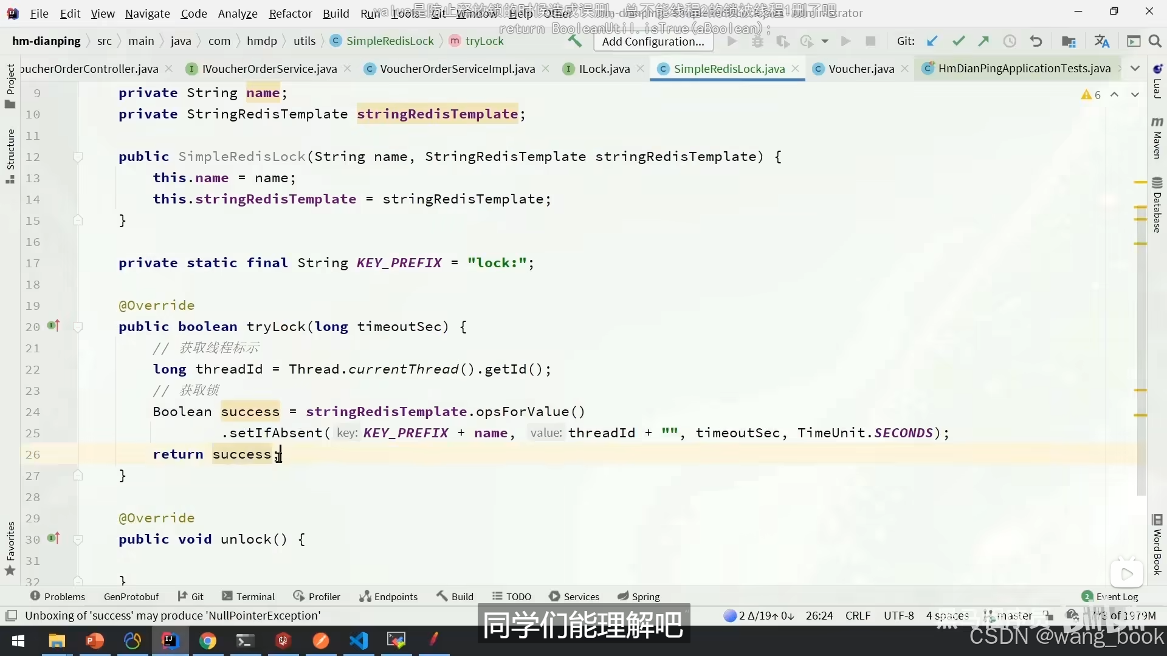
Task: Click the translate icon in toolbar
Action: pyautogui.click(x=1101, y=41)
